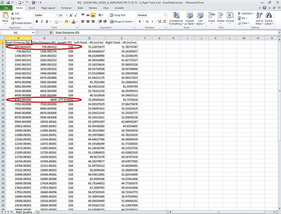This screenshot has height=214, width=281.
Task: Insert cells icon
Action: [211, 15]
